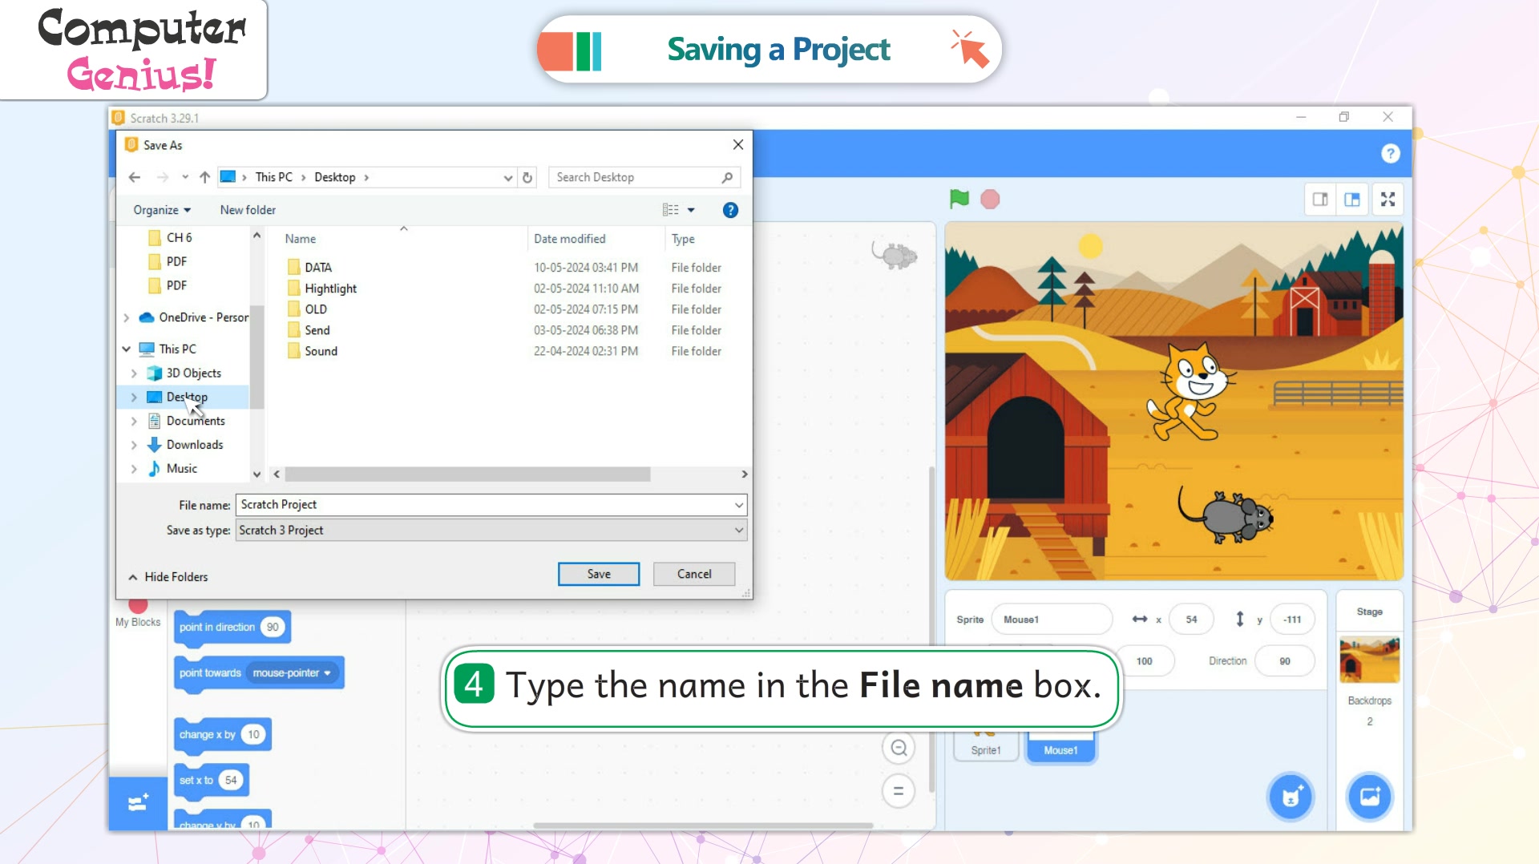
Task: Click Choose a Backdrop button
Action: point(1370,797)
